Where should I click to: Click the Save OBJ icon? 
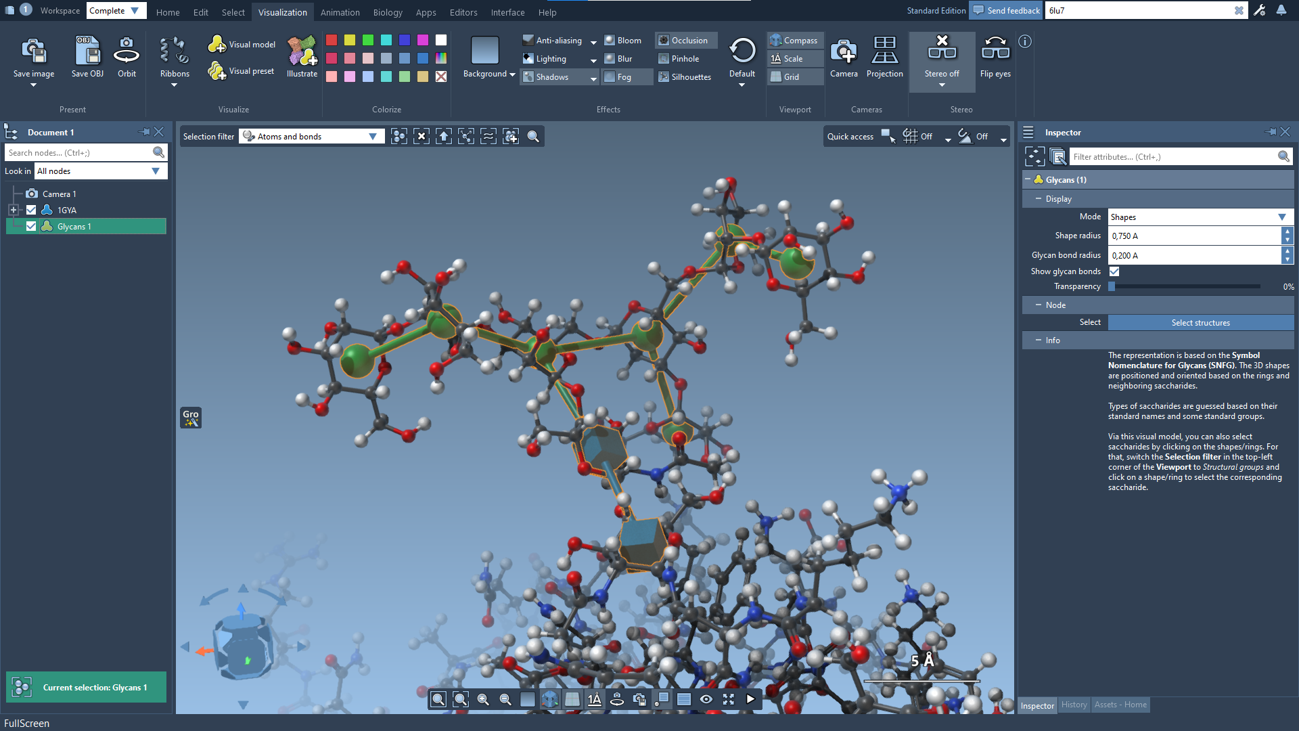coord(87,51)
